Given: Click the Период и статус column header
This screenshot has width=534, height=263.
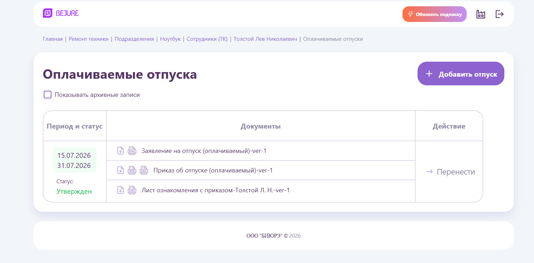Looking at the screenshot, I should [x=75, y=126].
